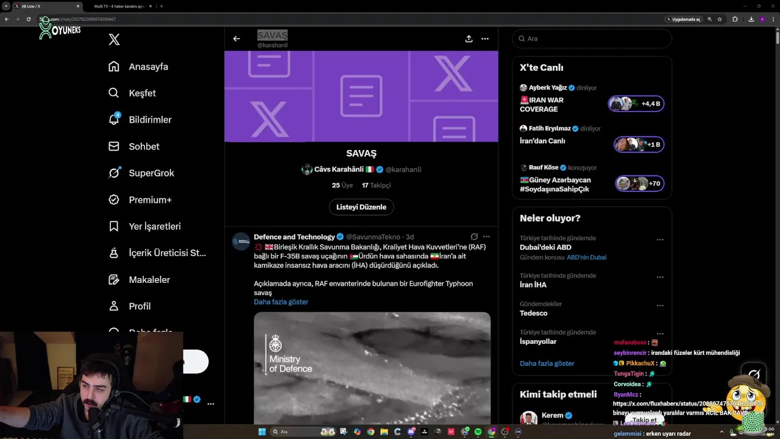Viewport: 780px width, 439px height.
Task: Click the Windows taskbar search box
Action: (x=303, y=432)
